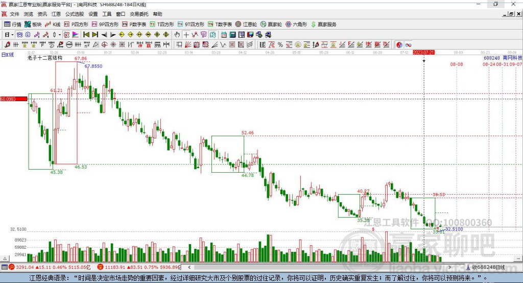The height and width of the screenshot is (283, 523).
Task: Jump to first bar with skip-to-start icon
Action: pyautogui.click(x=86, y=35)
